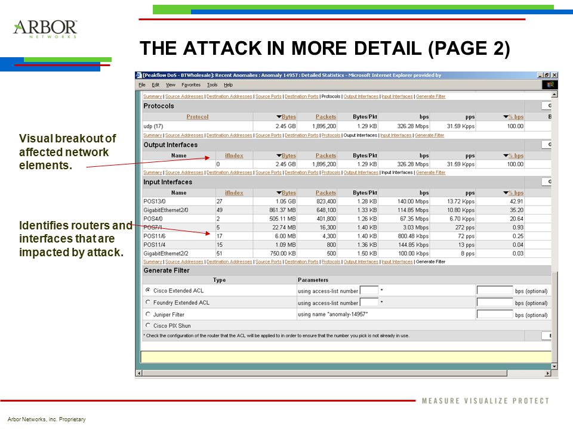
Task: Click the horizontal scrollbar left arrow
Action: click(x=139, y=373)
